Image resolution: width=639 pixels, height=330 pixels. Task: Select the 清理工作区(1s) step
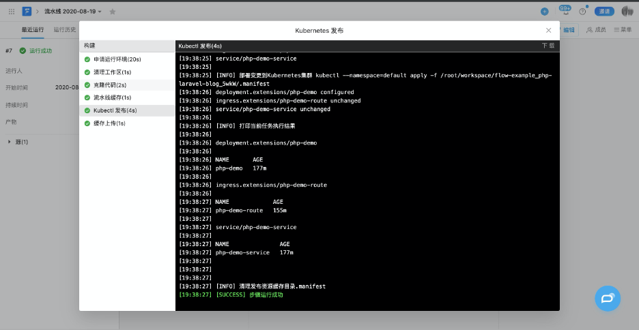pos(127,72)
